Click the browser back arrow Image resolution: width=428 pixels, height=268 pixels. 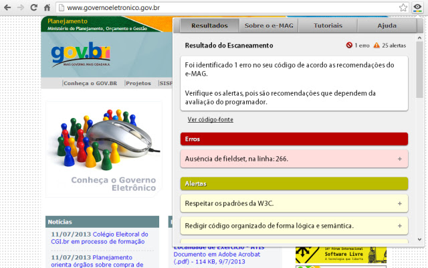click(x=7, y=7)
